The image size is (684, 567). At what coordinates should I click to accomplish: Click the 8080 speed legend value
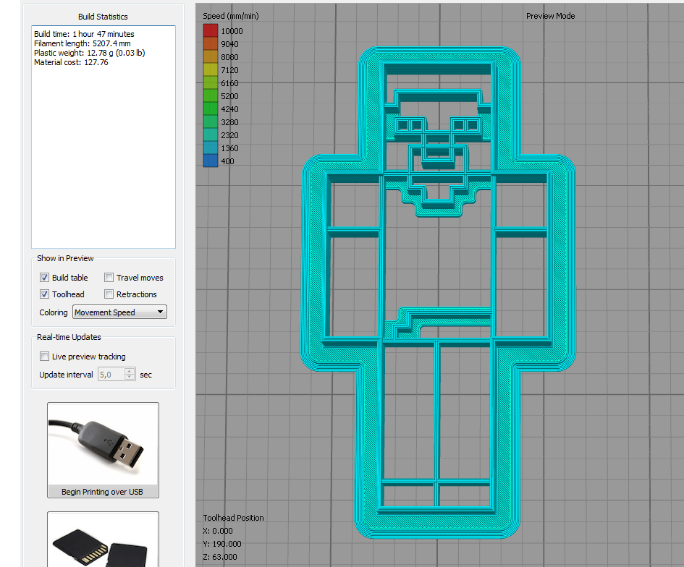click(229, 57)
